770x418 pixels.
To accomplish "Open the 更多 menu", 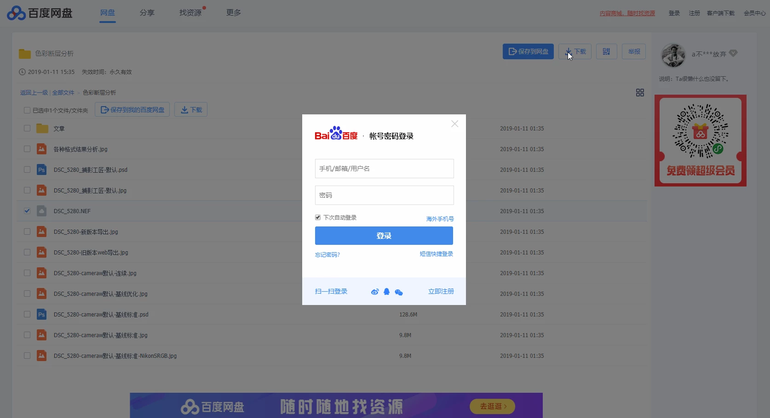I will pyautogui.click(x=234, y=13).
